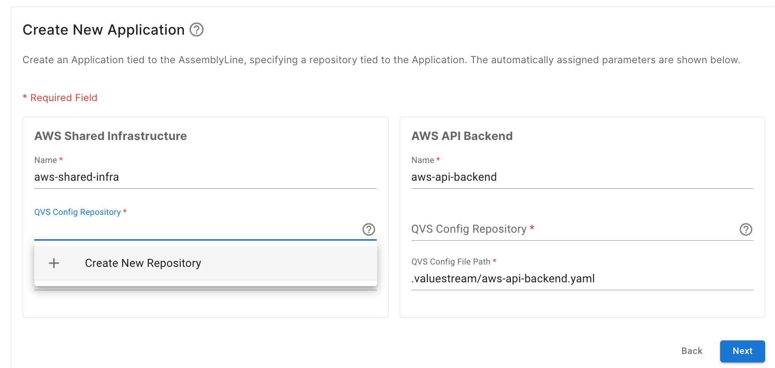Click blue QVS Config Repository label in Shared Infrastructure
The width and height of the screenshot is (775, 368).
(x=77, y=212)
